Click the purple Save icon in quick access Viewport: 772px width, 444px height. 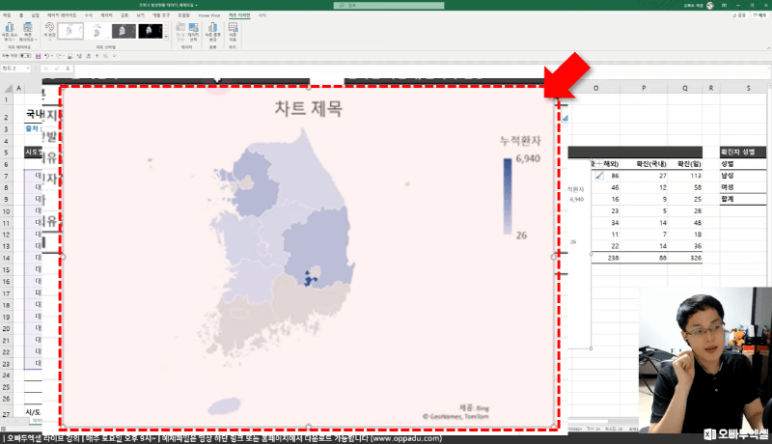(38, 56)
